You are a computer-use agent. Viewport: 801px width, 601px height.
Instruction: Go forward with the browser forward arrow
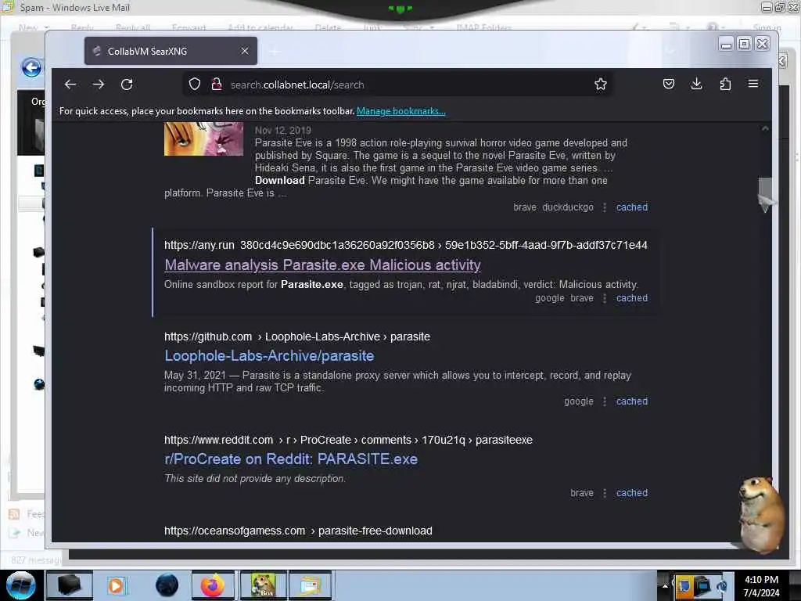pyautogui.click(x=99, y=85)
